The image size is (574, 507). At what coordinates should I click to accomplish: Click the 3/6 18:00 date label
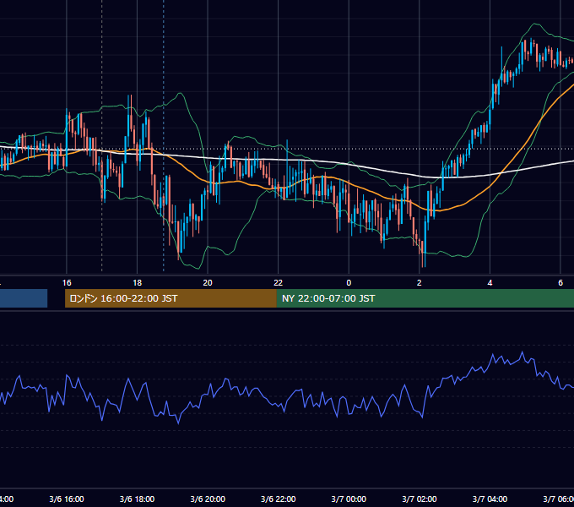click(138, 499)
